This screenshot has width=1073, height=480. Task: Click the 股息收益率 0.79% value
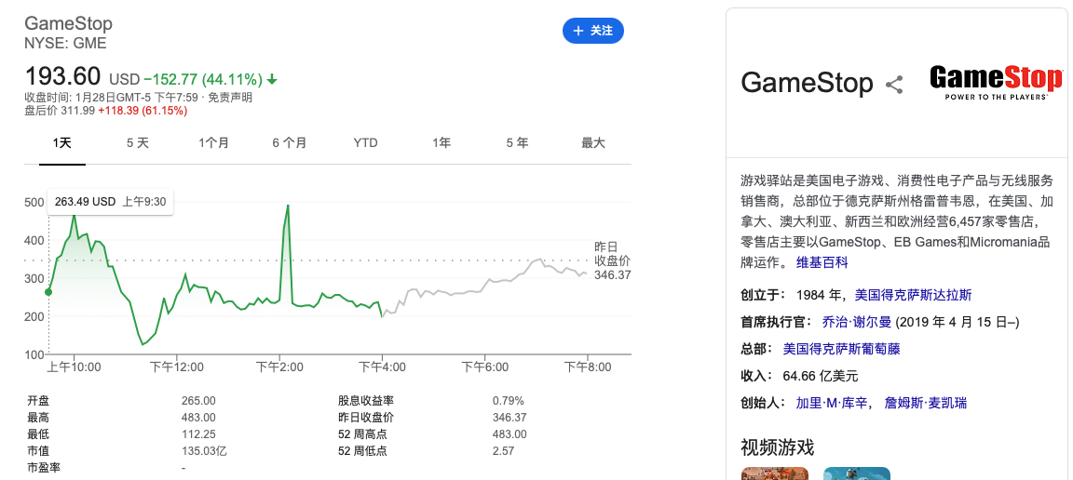[508, 401]
